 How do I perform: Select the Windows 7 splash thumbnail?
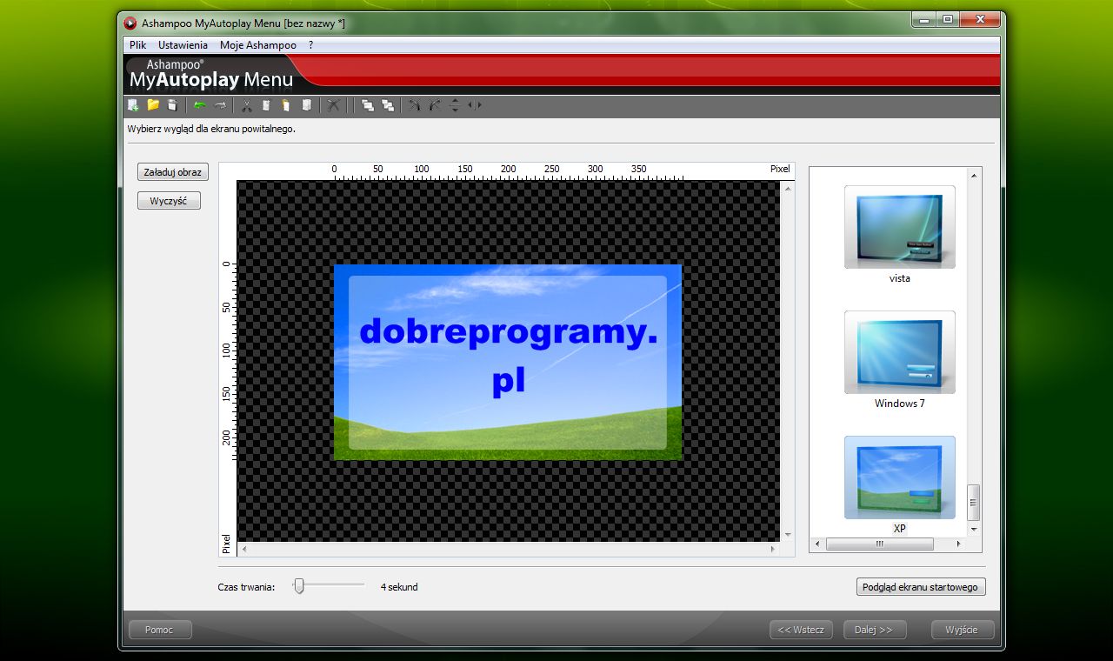coord(900,352)
